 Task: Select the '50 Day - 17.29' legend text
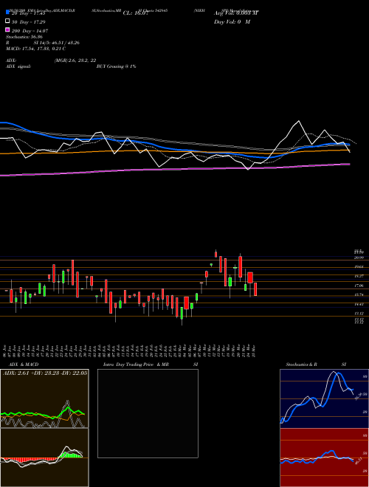tap(29, 22)
